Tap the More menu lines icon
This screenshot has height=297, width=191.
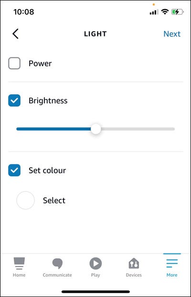coord(172,263)
